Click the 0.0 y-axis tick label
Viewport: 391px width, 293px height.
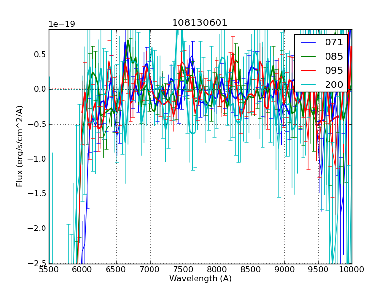click(x=39, y=89)
